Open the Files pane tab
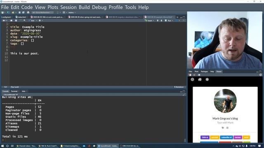The height and width of the screenshot is (148, 264). click(x=190, y=72)
